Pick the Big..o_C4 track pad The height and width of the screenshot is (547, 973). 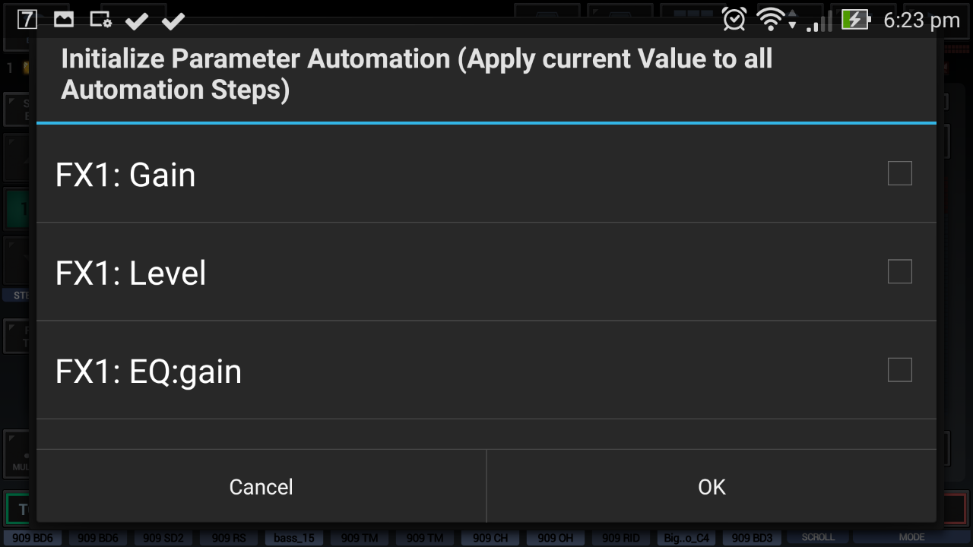pyautogui.click(x=686, y=538)
